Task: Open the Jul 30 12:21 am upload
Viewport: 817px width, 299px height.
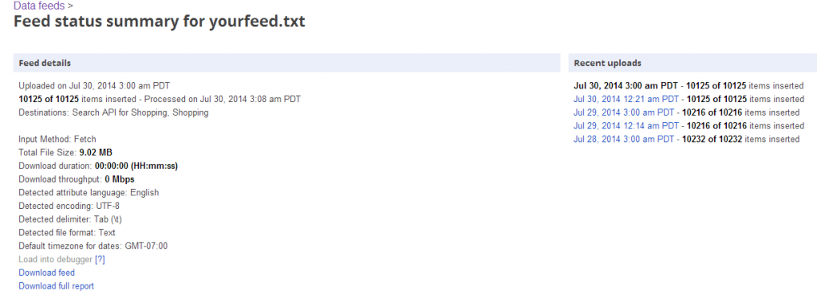Action: point(626,99)
